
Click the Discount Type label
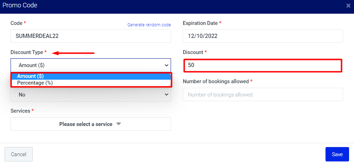tap(27, 52)
